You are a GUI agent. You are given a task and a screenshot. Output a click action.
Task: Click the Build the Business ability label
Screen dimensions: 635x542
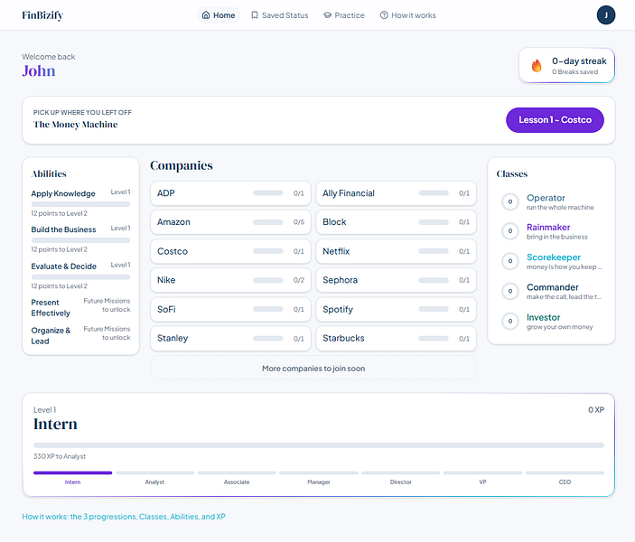click(x=63, y=229)
